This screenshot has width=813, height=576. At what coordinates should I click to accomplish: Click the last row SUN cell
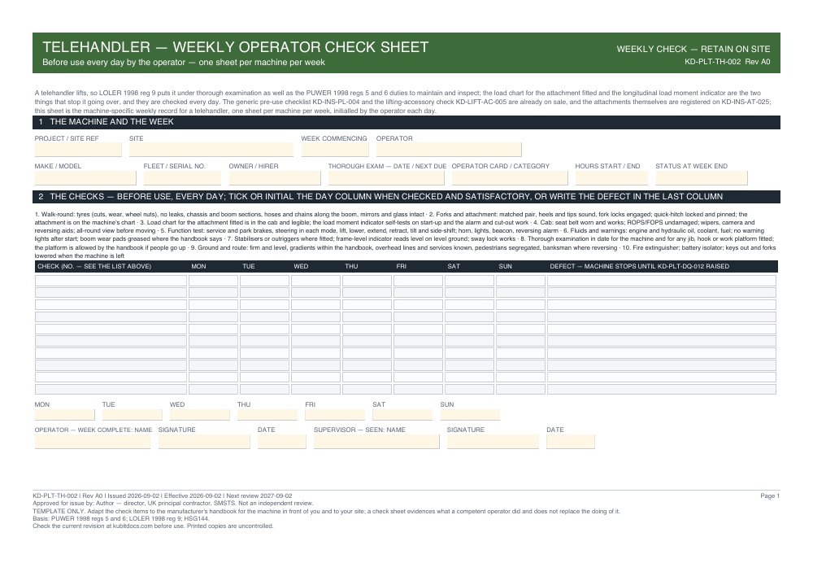click(x=520, y=389)
